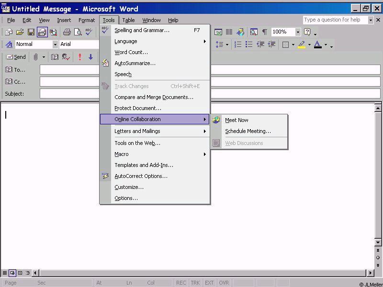Select Meet Now from the submenu
The image size is (383, 287).
pyautogui.click(x=237, y=120)
